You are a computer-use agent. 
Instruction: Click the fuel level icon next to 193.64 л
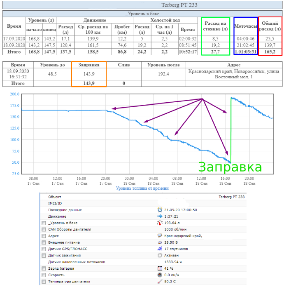[x=160, y=223]
